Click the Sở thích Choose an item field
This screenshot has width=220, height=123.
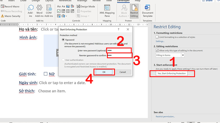(x=52, y=91)
